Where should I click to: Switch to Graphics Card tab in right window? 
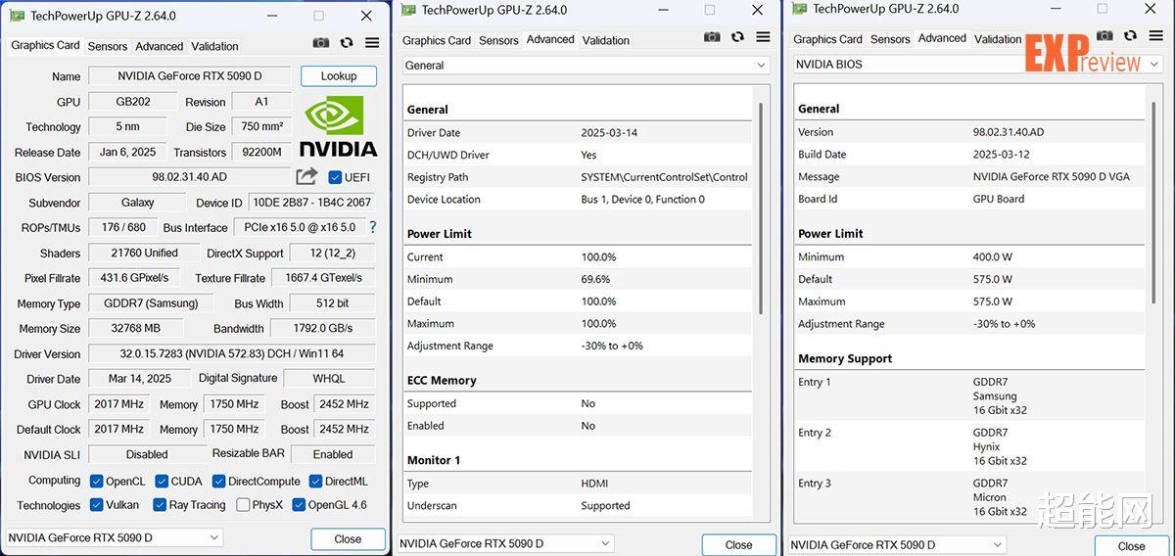click(827, 39)
